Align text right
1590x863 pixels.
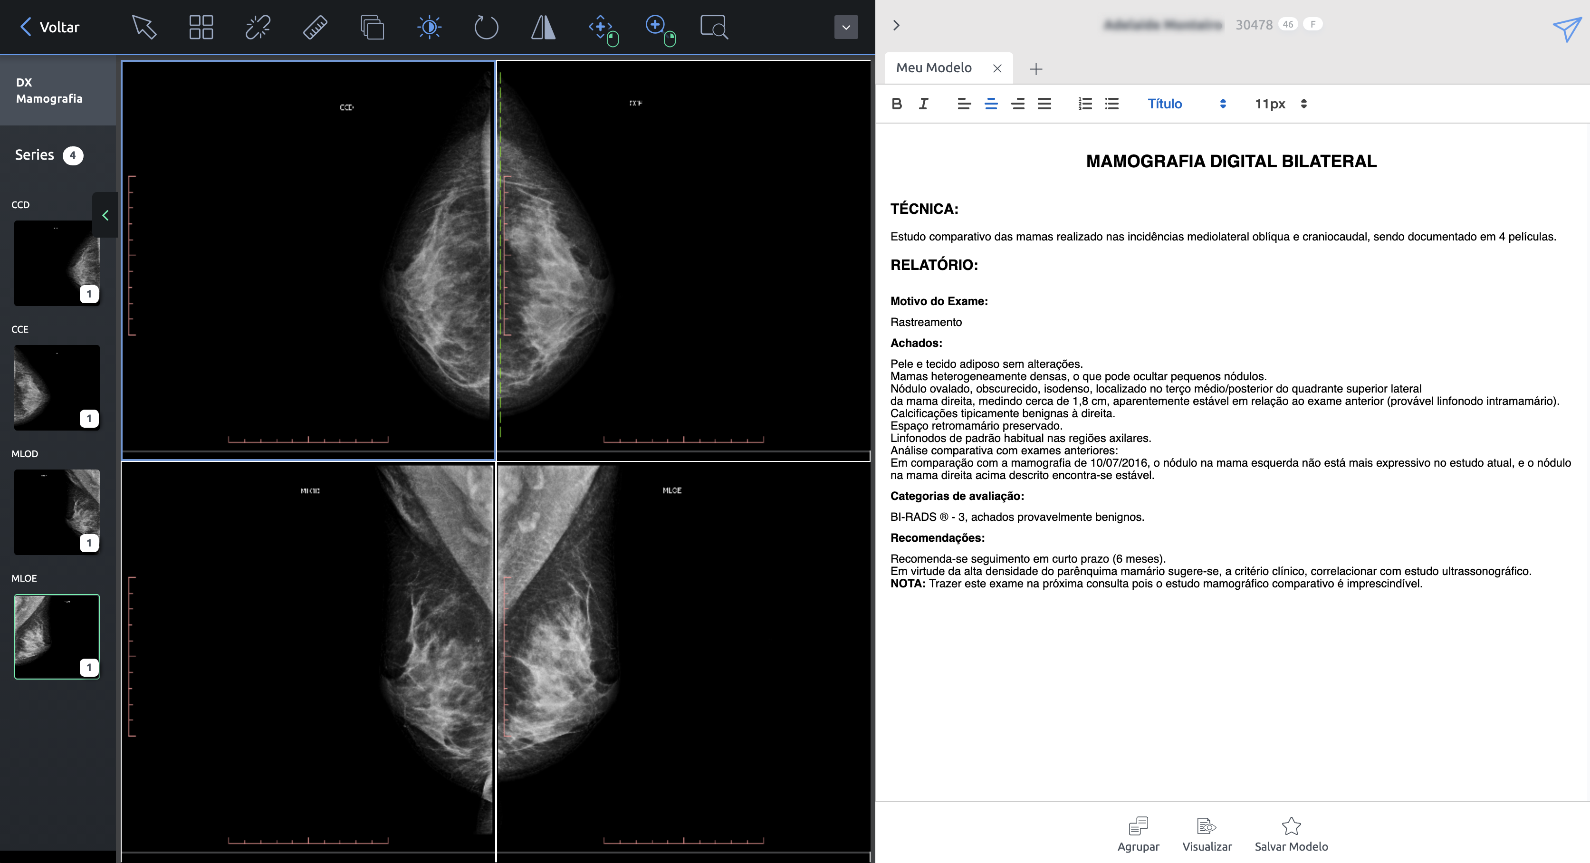point(1018,104)
